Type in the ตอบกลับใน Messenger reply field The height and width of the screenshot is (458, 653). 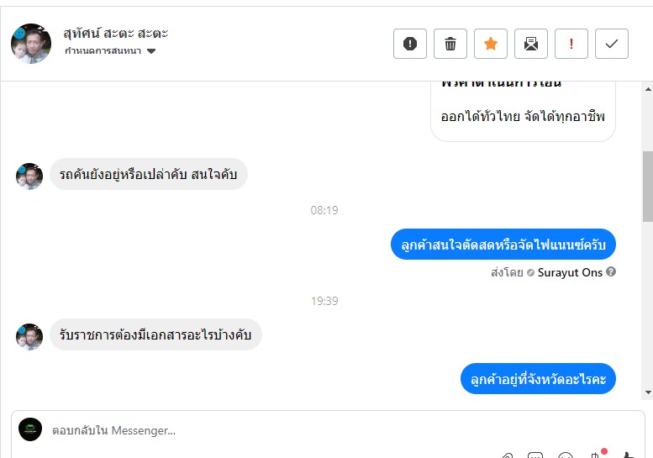(x=252, y=430)
